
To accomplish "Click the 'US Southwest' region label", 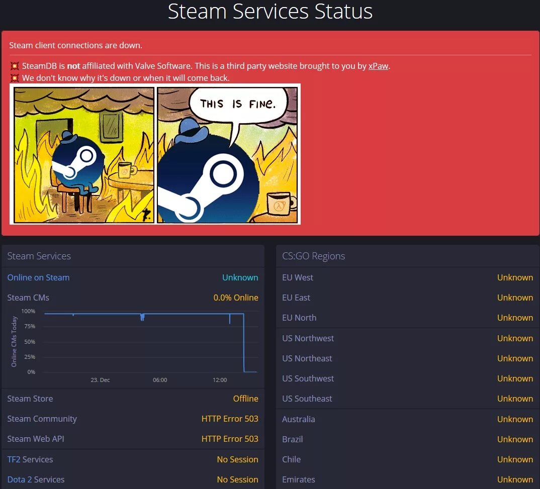I will tap(308, 378).
